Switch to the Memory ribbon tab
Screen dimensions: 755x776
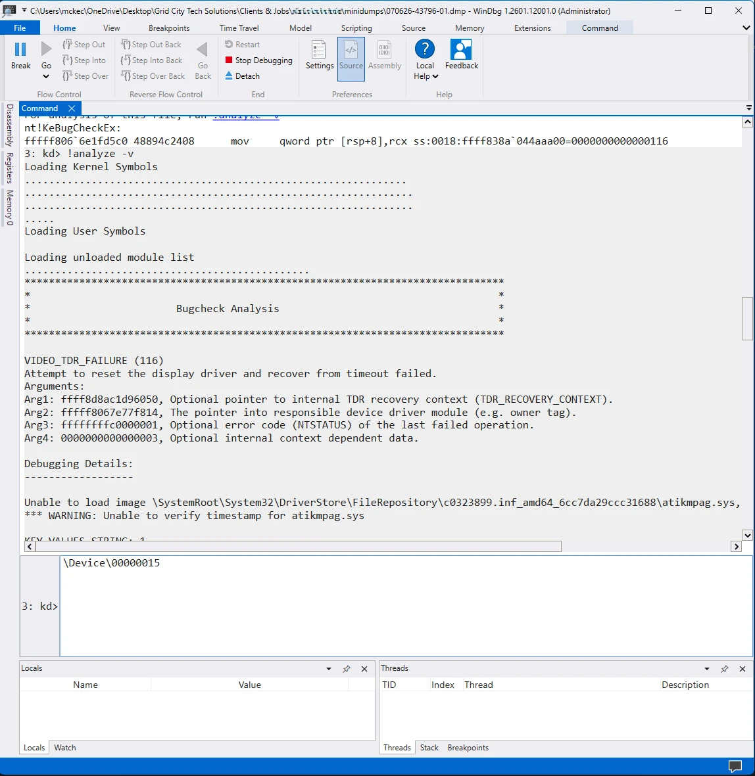click(469, 28)
